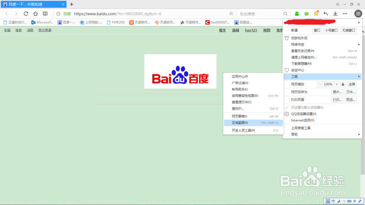Open 清理上网痕迹(D)...
The image size is (365, 205).
pos(322,57)
